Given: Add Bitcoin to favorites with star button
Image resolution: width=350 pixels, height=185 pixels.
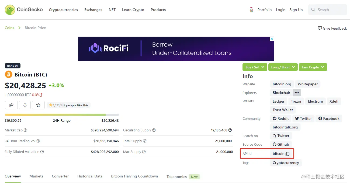Looking at the screenshot, I should point(38,105).
